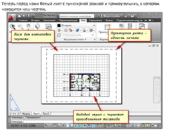
Task: Click the grey sphere icon in visual styles row
Action: (x=91, y=30)
